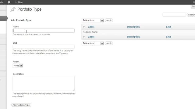Tick the select-all checkbox in table footer
This screenshot has width=195, height=109.
pyautogui.click(x=84, y=37)
